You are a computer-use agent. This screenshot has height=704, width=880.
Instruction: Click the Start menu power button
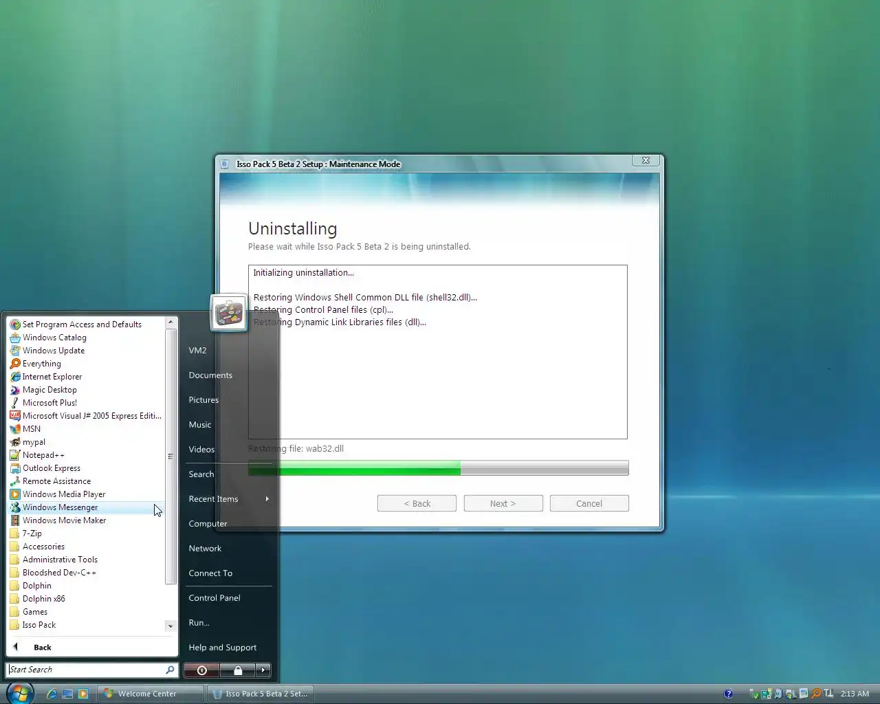201,670
